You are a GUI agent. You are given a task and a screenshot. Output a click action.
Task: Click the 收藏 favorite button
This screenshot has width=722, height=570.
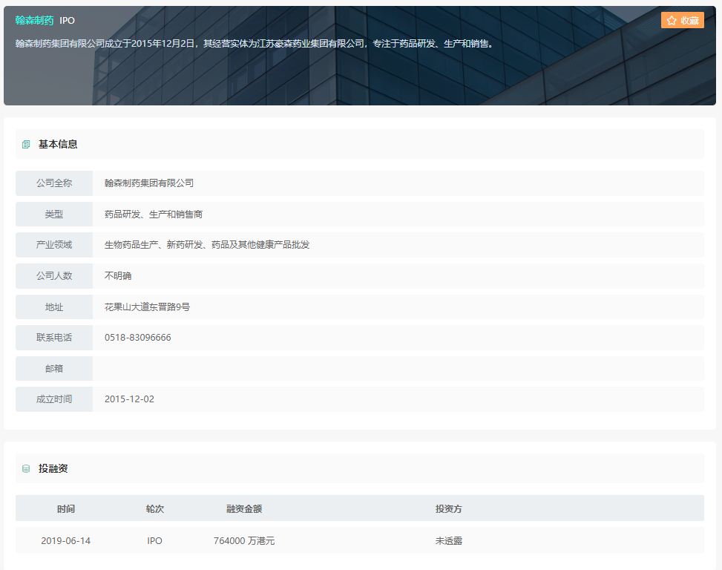point(683,20)
